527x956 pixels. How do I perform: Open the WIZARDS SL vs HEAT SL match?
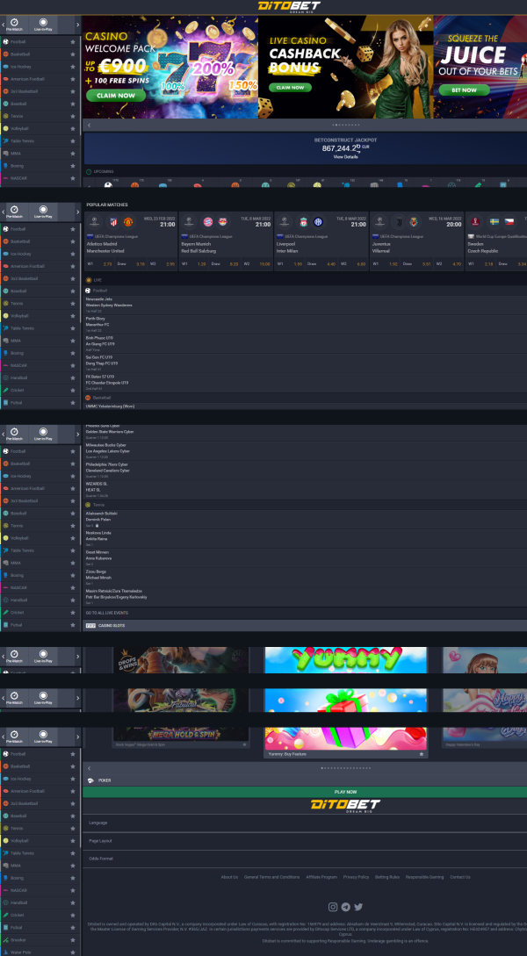pos(305,489)
